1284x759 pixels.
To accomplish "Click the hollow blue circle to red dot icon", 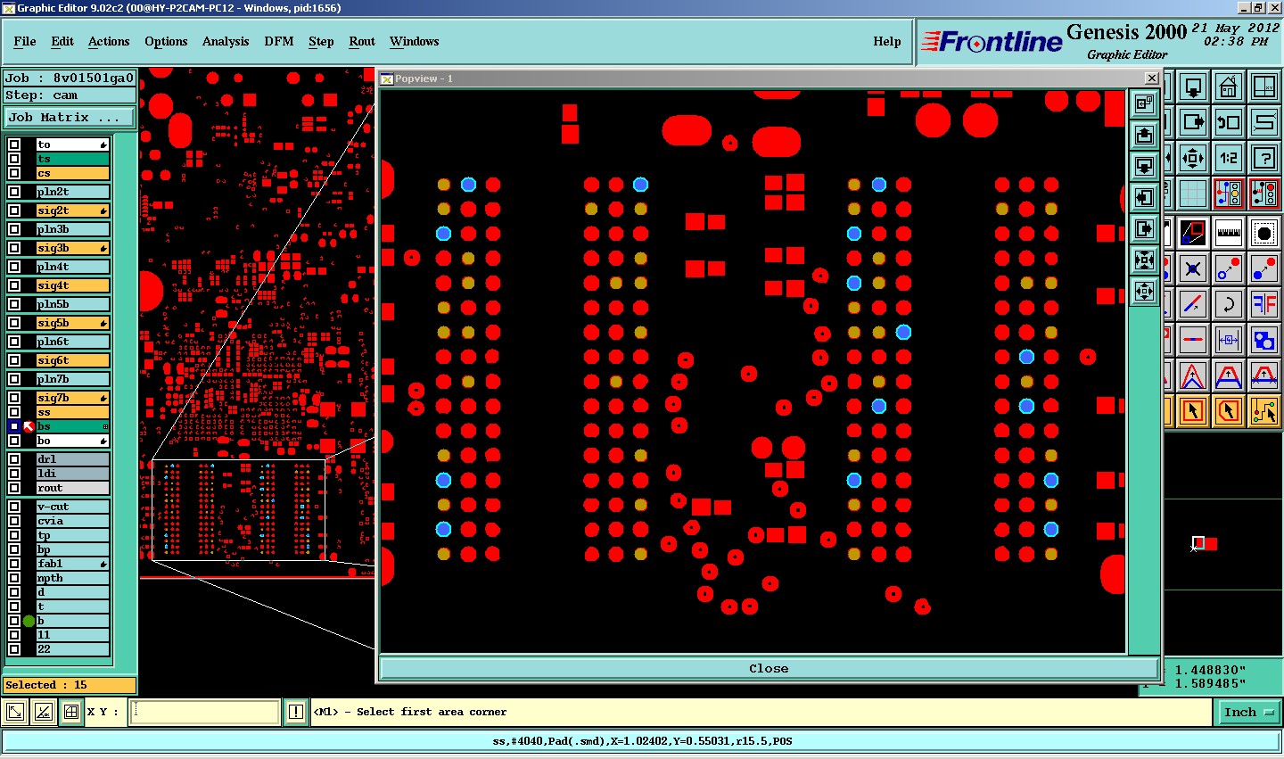I will click(x=1229, y=268).
